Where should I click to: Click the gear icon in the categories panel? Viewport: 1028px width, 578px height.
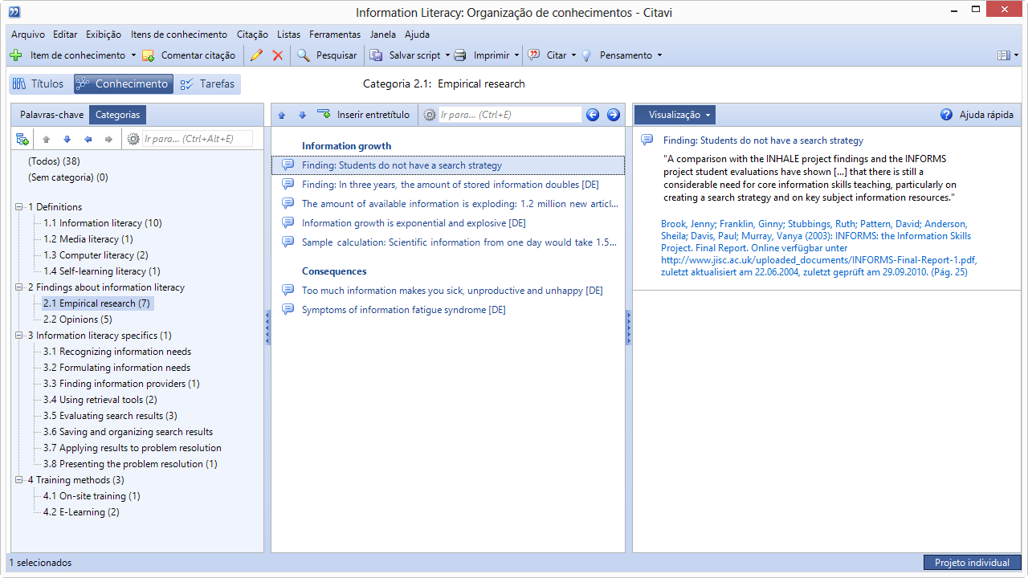point(133,139)
